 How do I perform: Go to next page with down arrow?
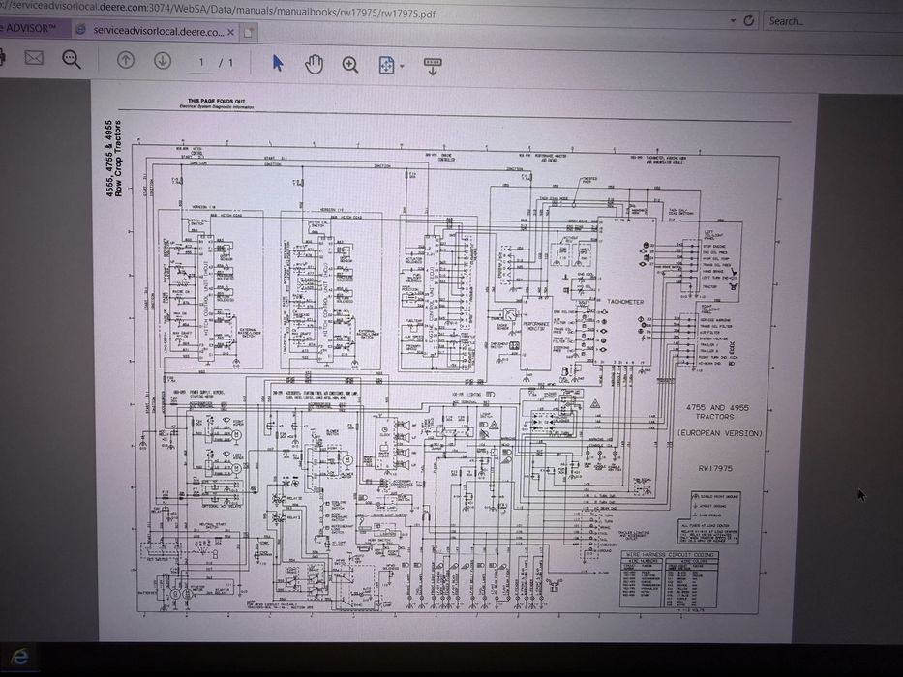(x=163, y=60)
